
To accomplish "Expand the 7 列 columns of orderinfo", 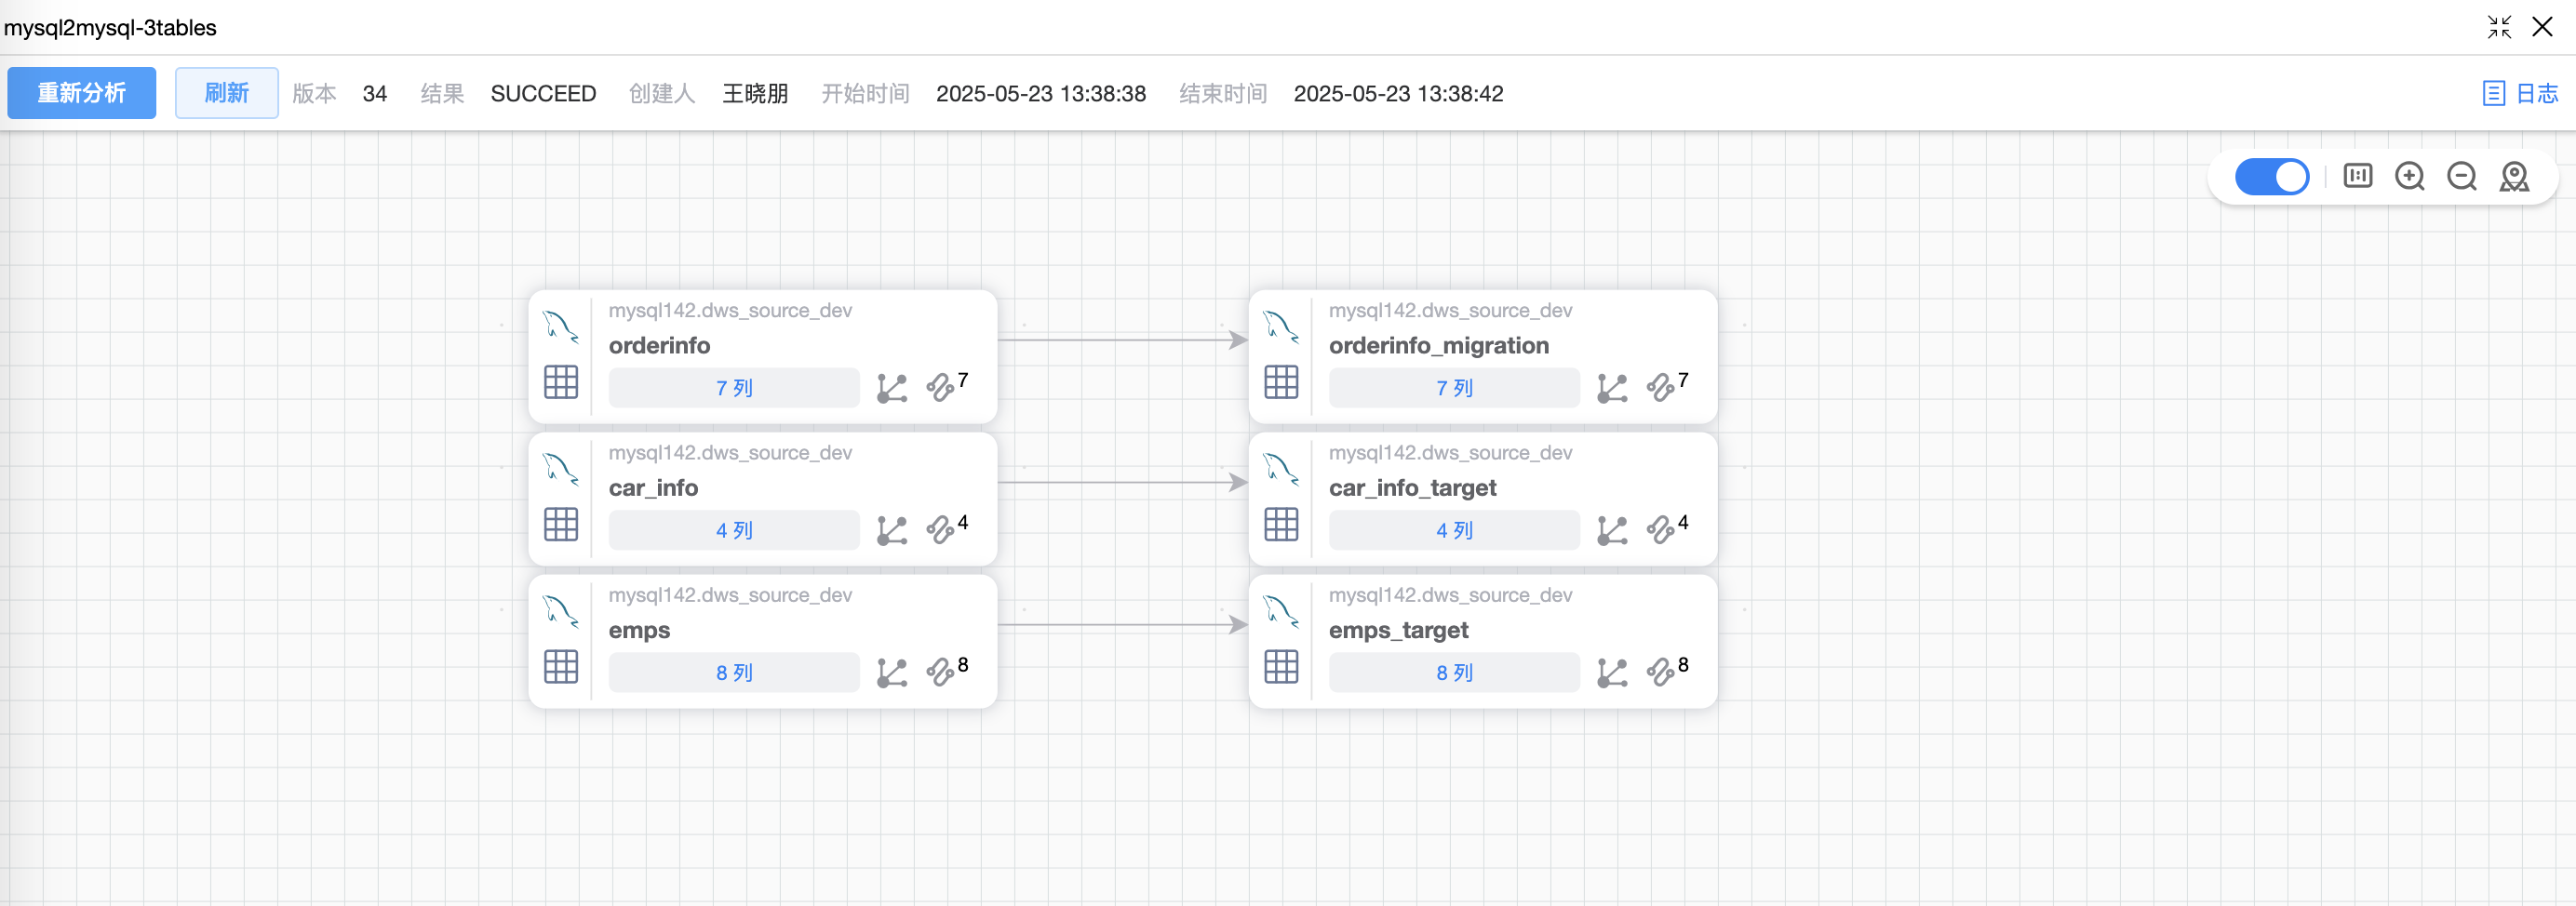I will pos(733,388).
